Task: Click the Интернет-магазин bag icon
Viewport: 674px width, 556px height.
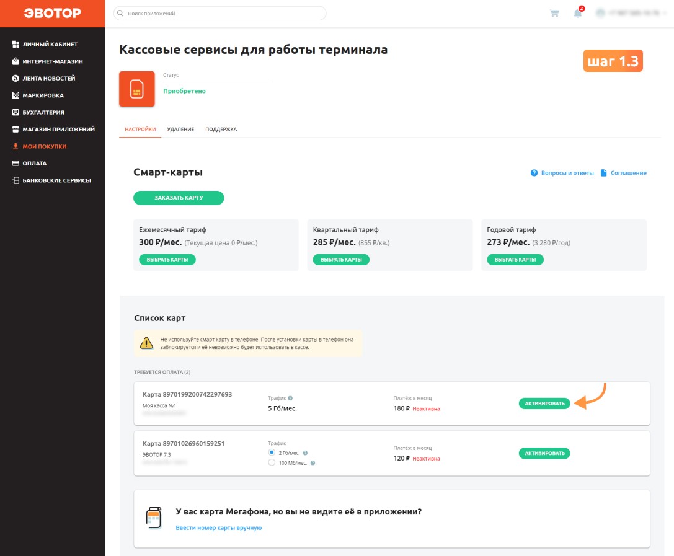Action: click(x=16, y=61)
